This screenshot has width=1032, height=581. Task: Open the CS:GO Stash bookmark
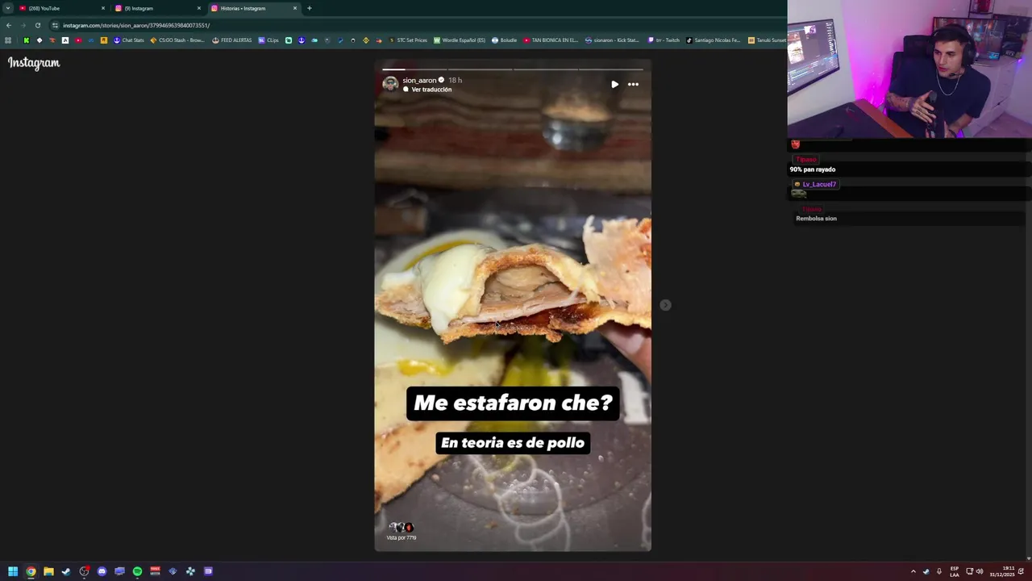click(x=177, y=40)
